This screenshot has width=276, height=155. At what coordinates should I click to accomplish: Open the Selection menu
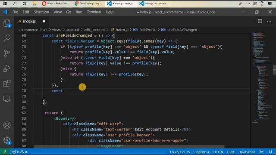tap(41, 12)
